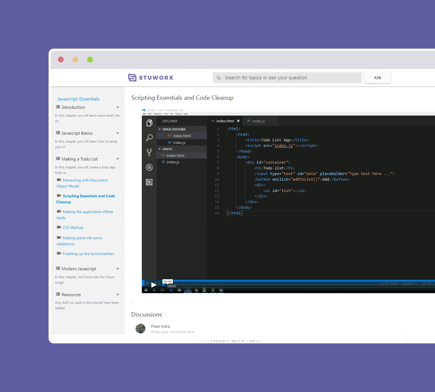The image size is (435, 392).
Task: Select index.js under OPEN EDITORS
Action: (182, 142)
